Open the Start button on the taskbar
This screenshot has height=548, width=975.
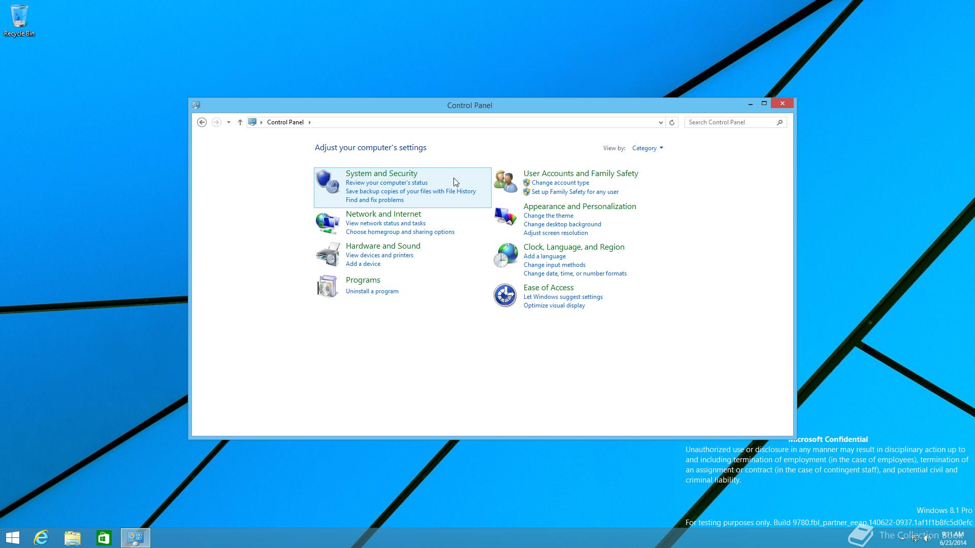13,538
